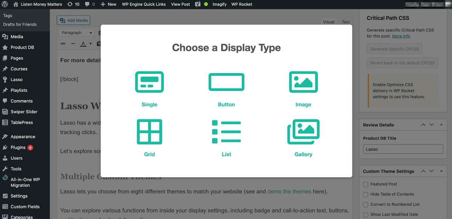Open Drafts for Friends submenu item
The height and width of the screenshot is (219, 452).
pos(20,25)
